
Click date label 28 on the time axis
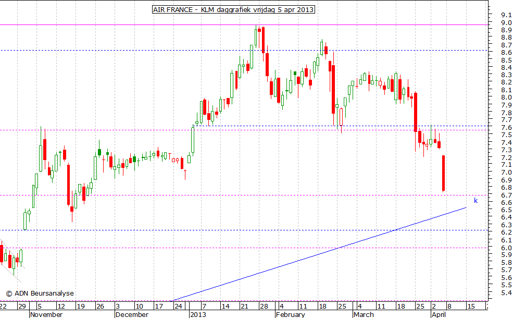264,306
